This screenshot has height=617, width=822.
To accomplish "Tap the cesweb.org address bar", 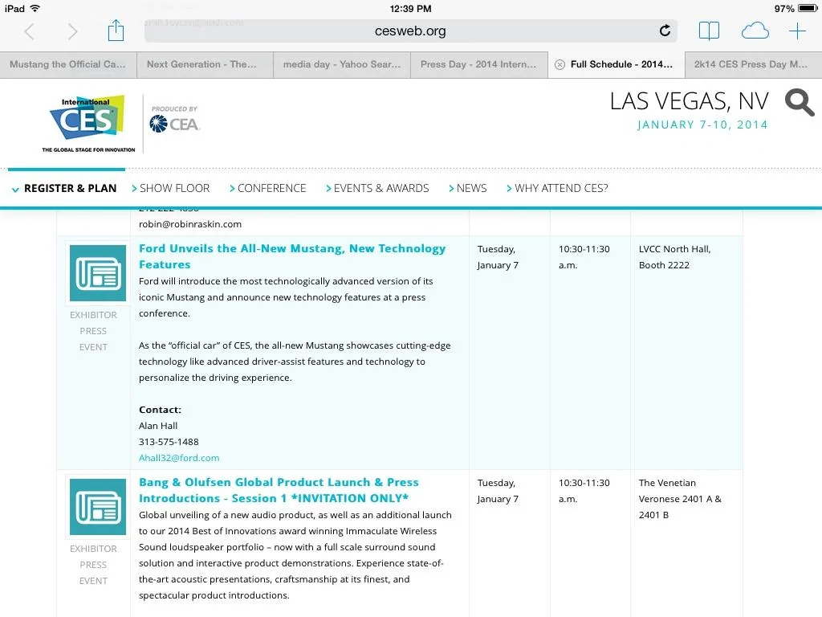I will [x=410, y=31].
